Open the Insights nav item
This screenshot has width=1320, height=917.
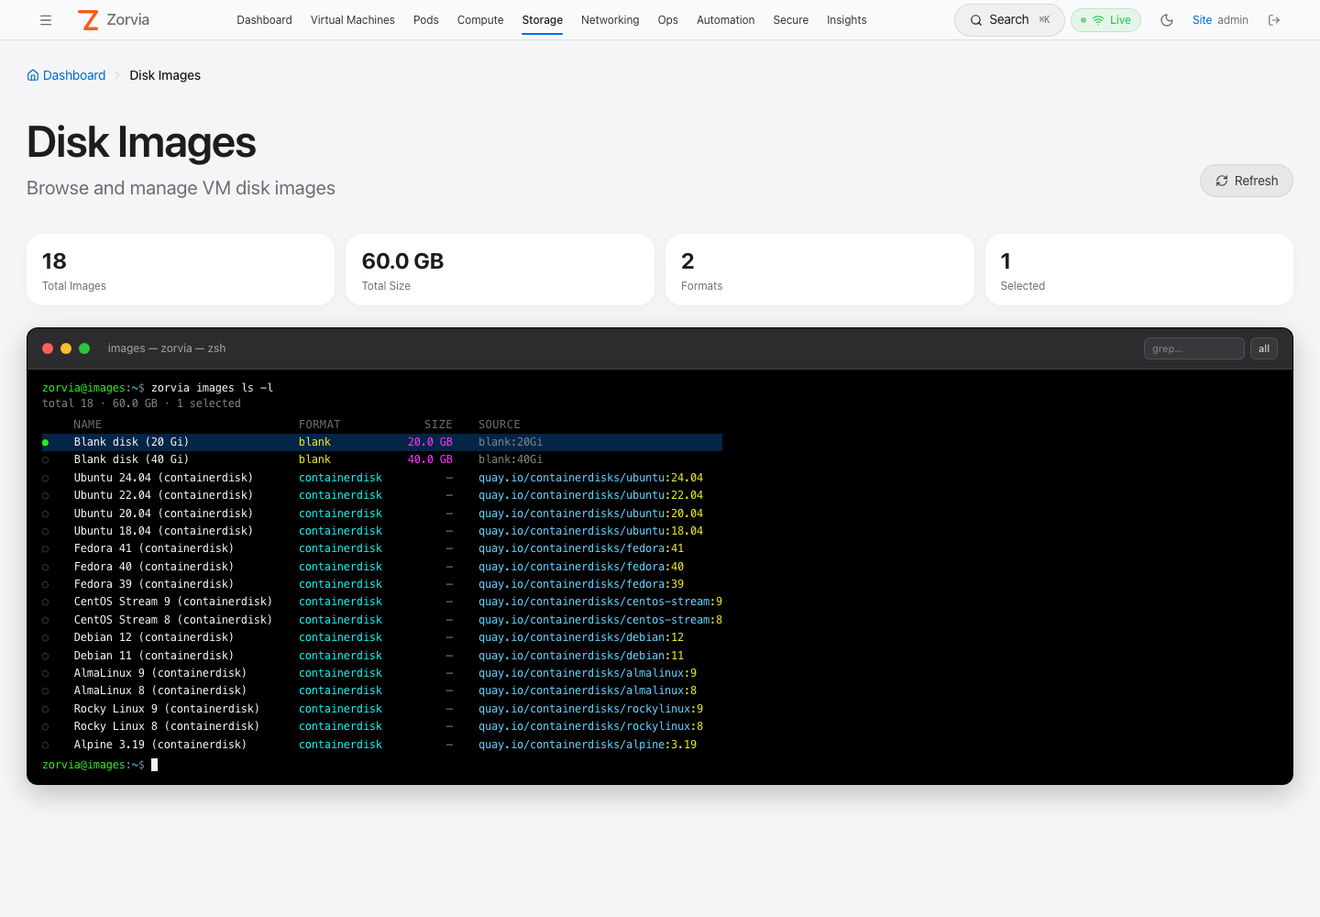847,20
